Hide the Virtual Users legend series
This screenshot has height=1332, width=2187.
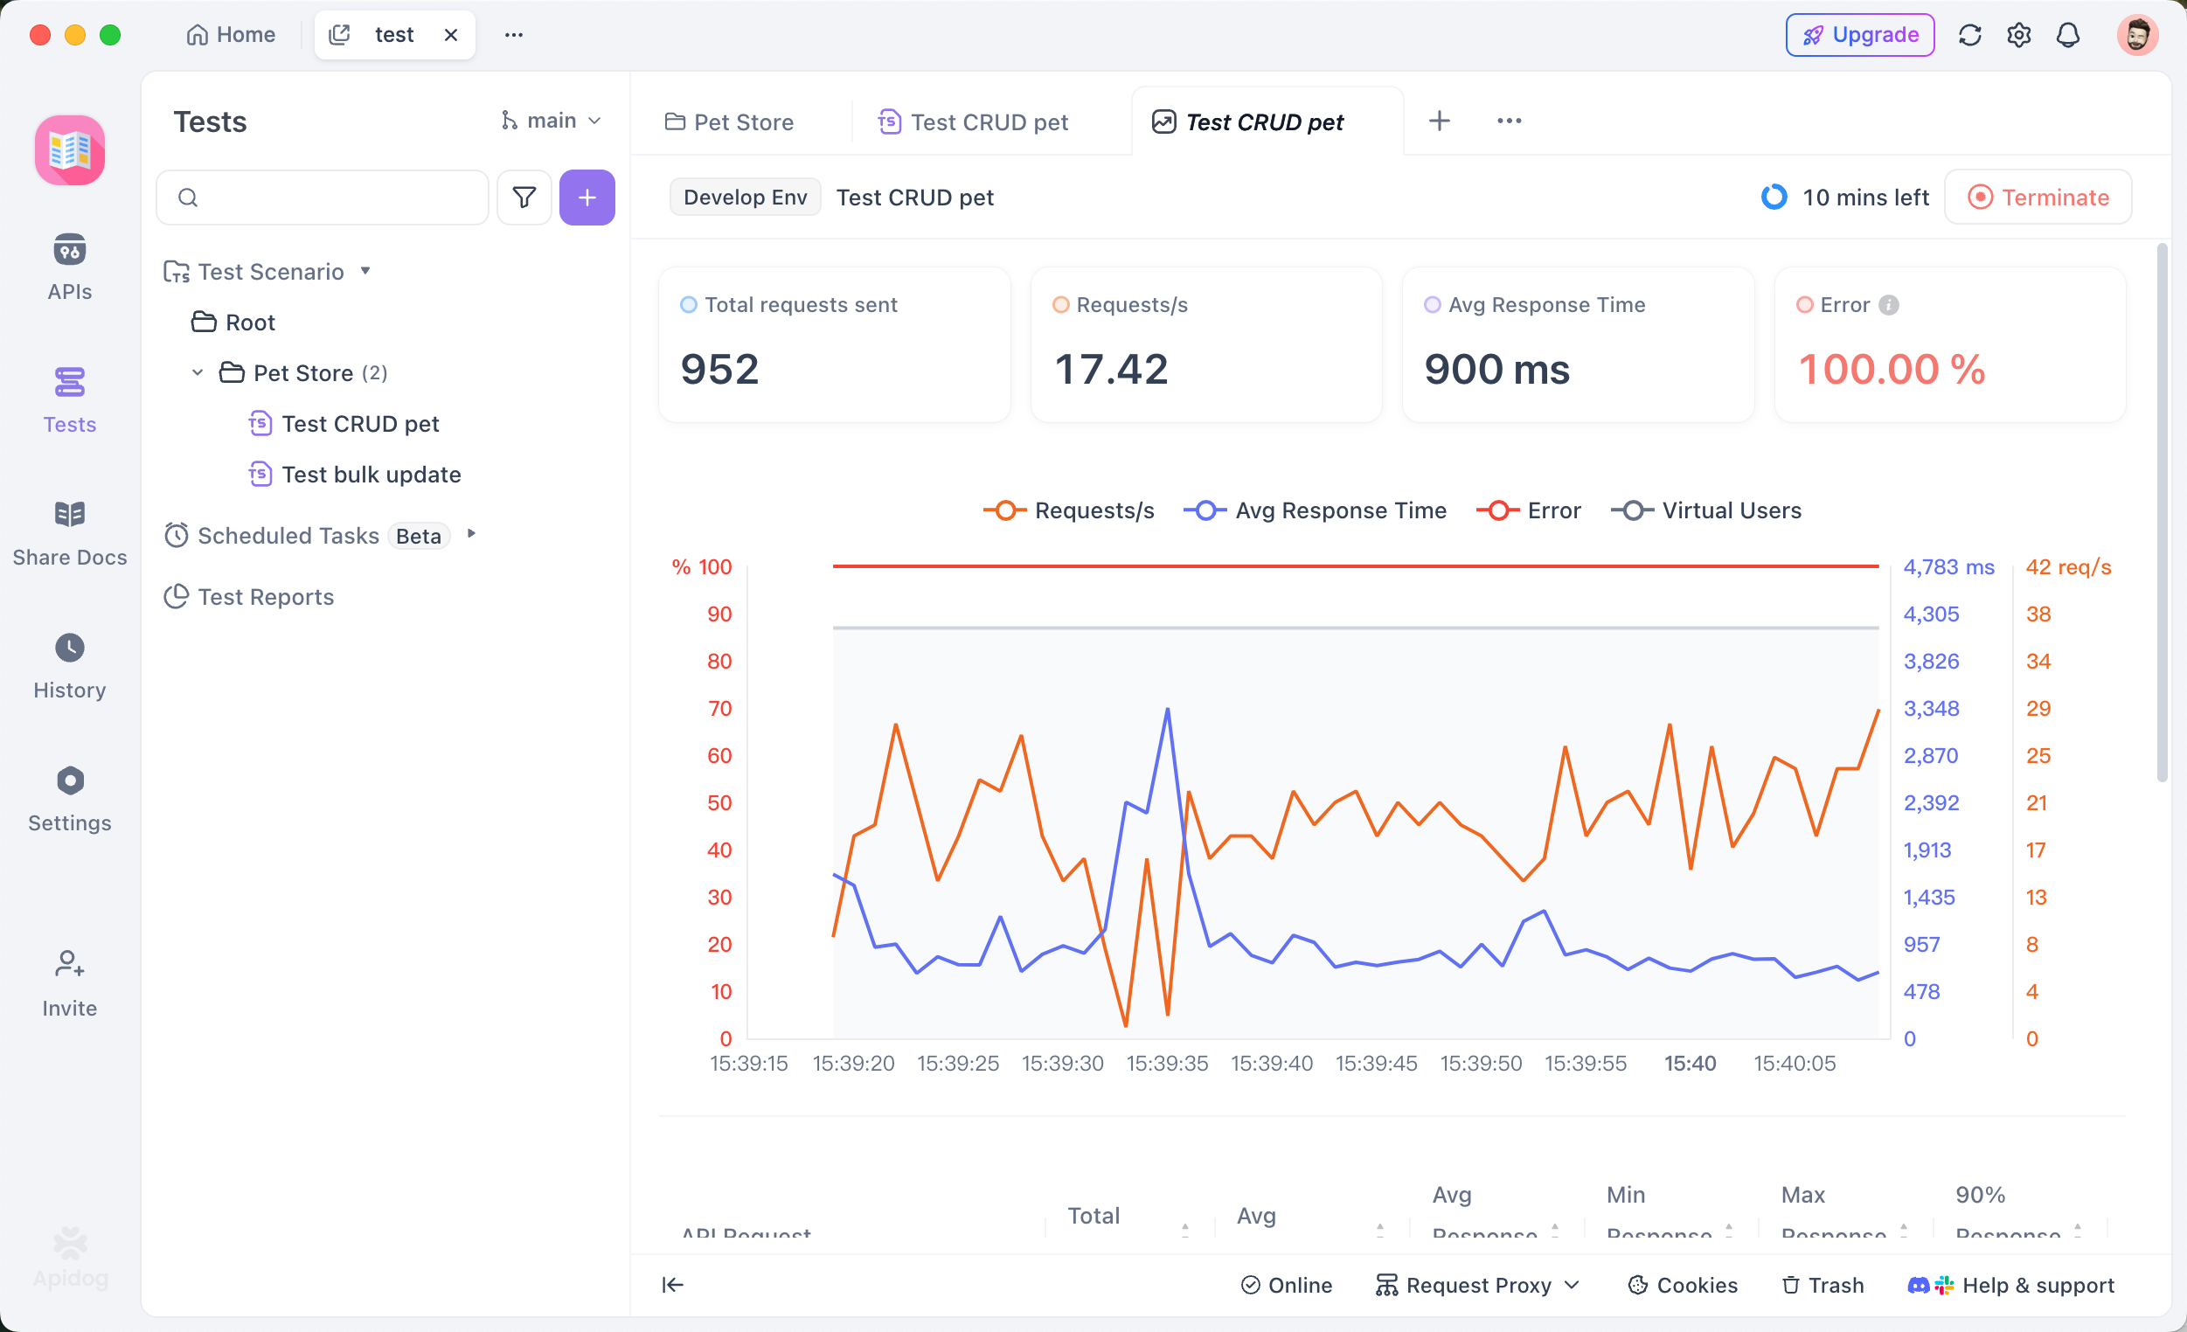(x=1705, y=510)
